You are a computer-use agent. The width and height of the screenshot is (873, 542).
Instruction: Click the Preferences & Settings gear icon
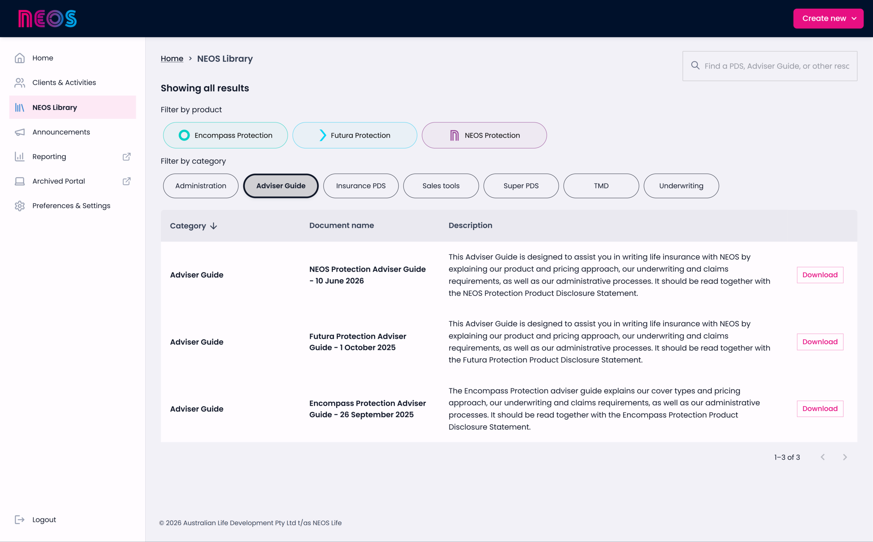[x=20, y=206]
